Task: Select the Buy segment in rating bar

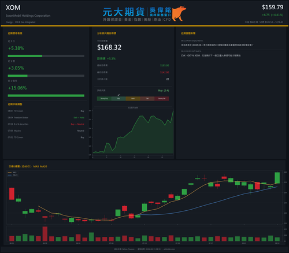Action: pos(118,99)
